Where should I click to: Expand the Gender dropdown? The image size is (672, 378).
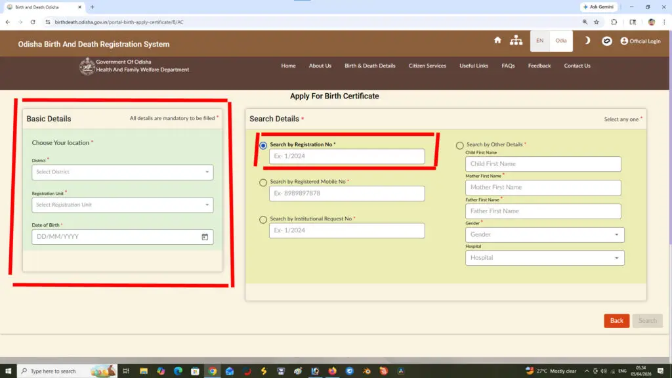[x=544, y=234]
